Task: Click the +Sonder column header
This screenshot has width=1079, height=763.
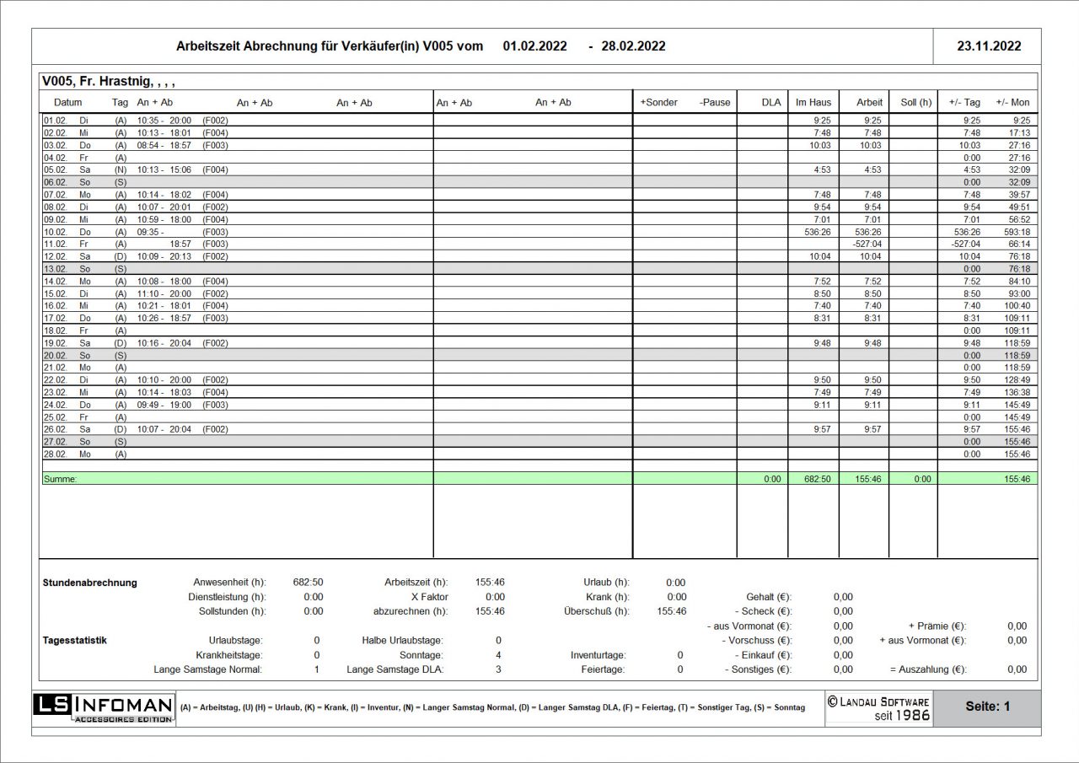Action: [658, 102]
